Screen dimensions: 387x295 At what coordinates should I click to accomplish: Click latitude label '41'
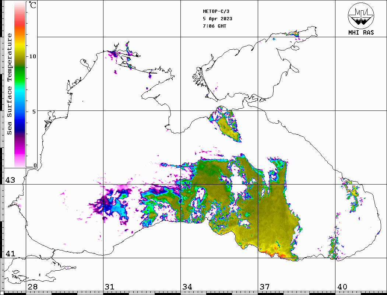[x=10, y=253]
